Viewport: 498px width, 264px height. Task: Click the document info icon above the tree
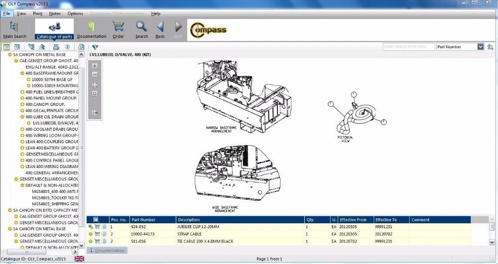point(81,47)
